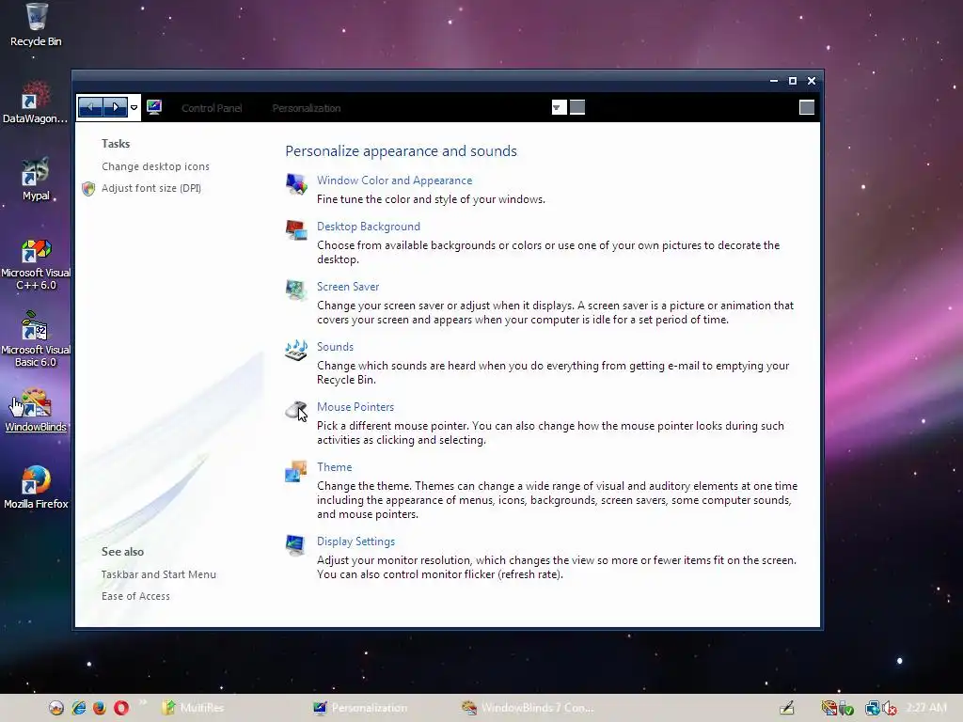
Task: Select Microsoft Visual C++ 6.0 shortcut
Action: coord(36,264)
